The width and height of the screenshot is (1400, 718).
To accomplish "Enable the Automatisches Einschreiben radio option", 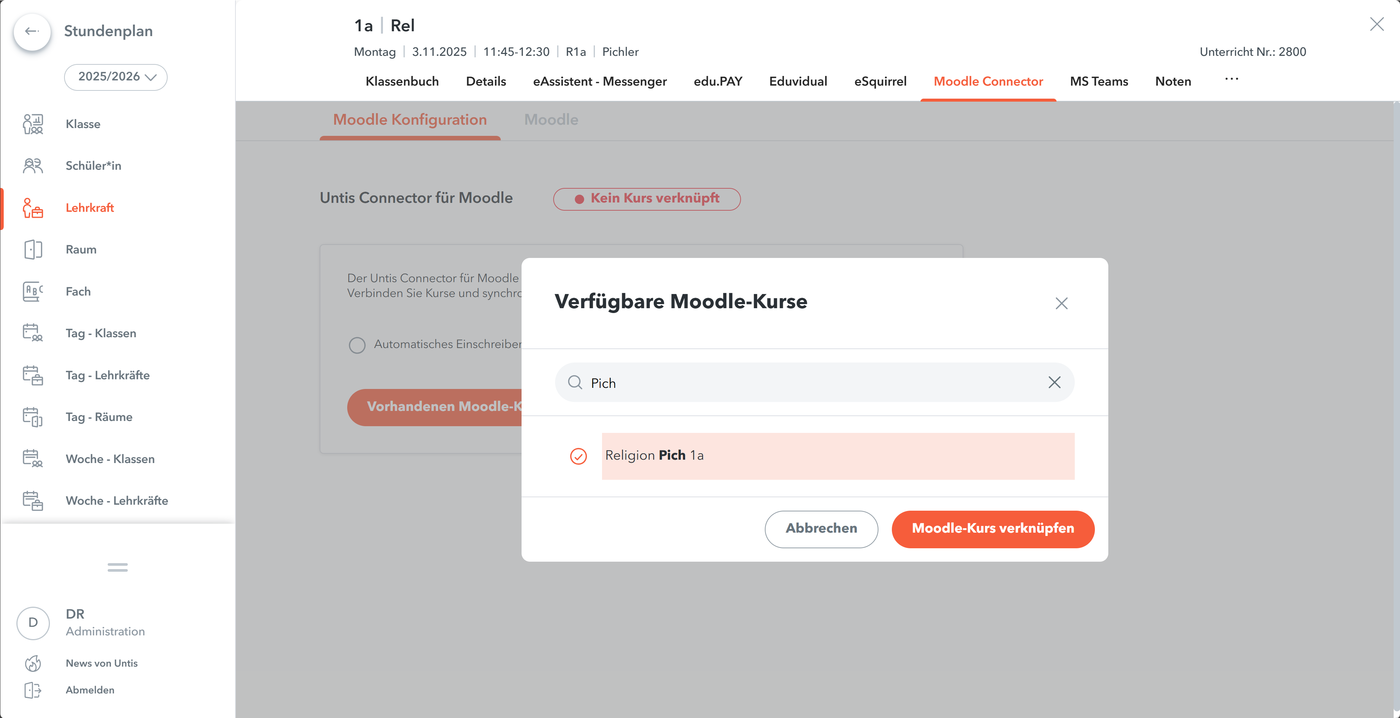I will 357,345.
